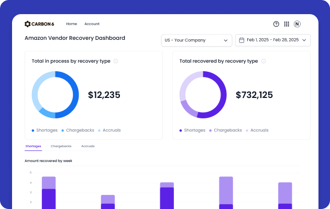
Task: Open the Account menu item
Action: (x=92, y=24)
